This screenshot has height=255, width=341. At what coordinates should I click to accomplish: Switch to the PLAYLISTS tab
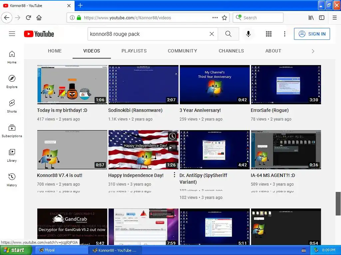[x=134, y=51]
